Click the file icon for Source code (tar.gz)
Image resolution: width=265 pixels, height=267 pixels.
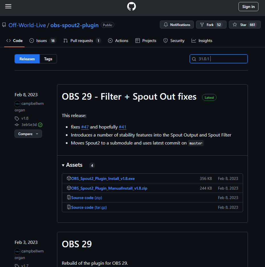click(69, 207)
